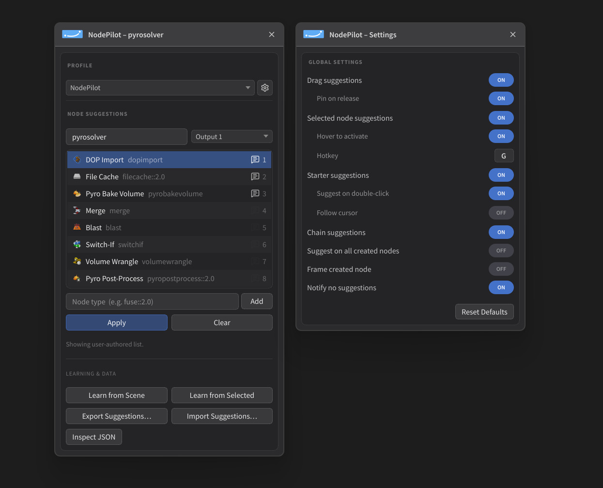Open comment icon on File Cache row
Viewport: 603px width, 488px height.
[255, 176]
